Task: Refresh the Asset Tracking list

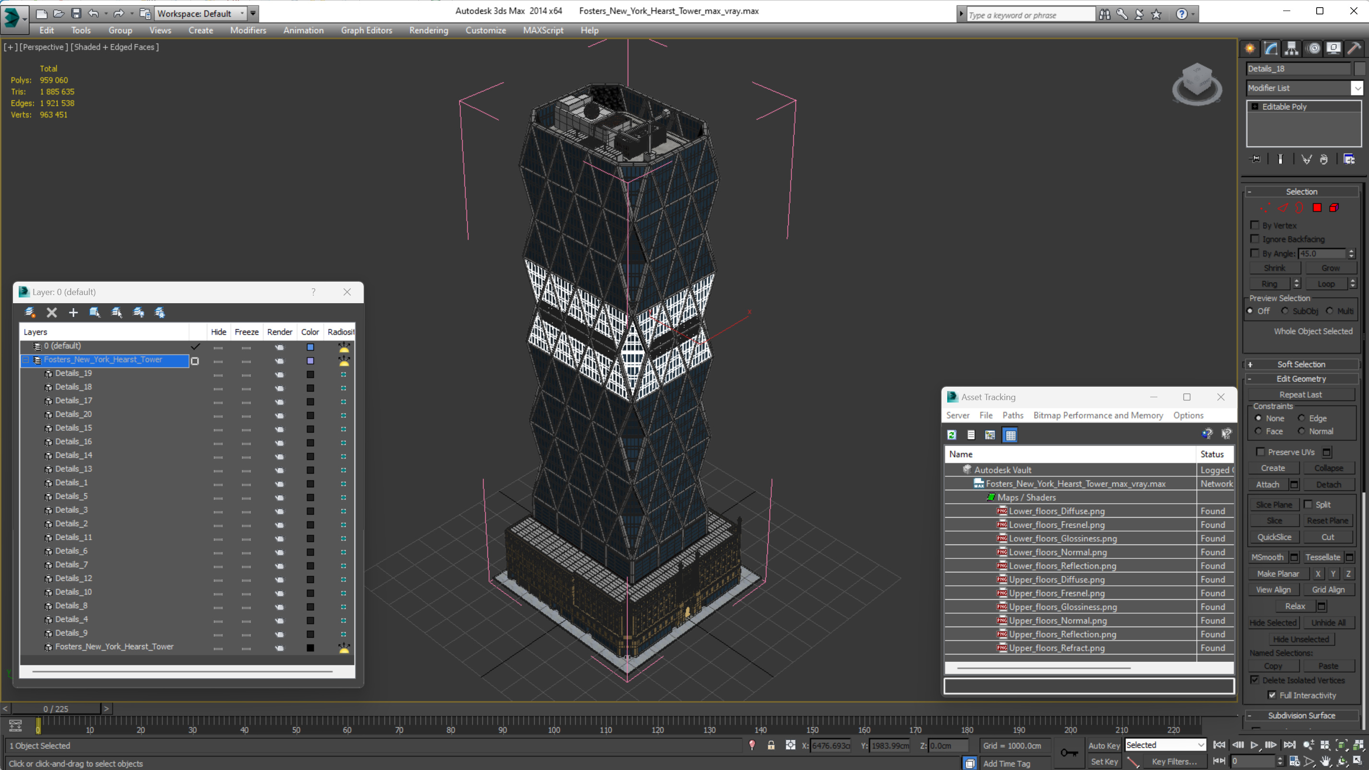Action: point(951,435)
